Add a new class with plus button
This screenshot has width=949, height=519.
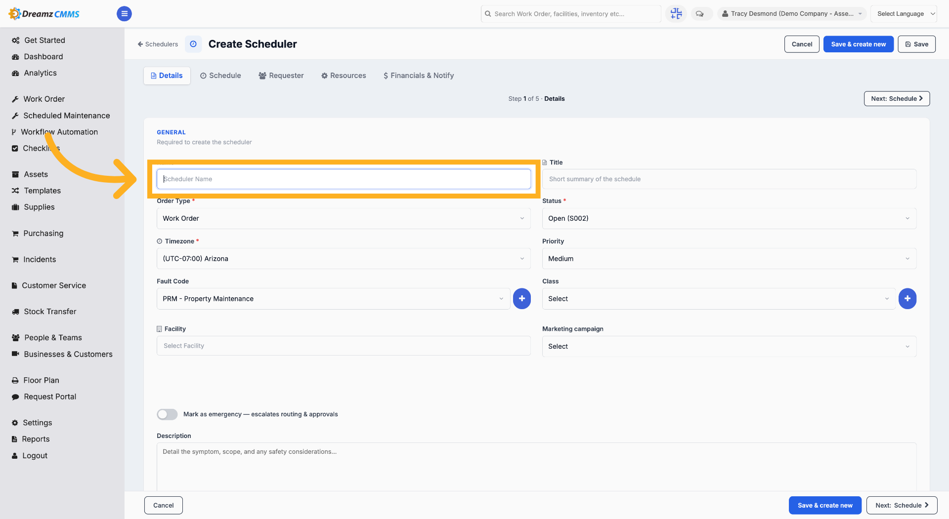[x=907, y=299]
